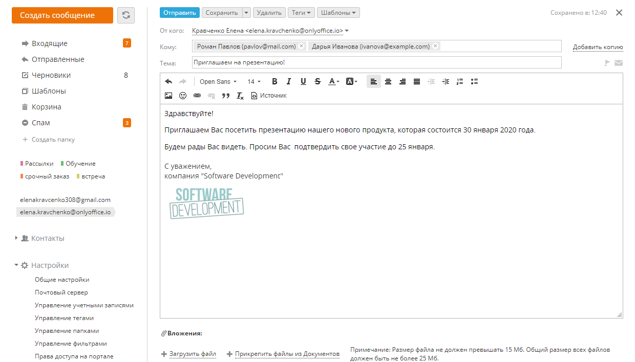Select account elenakravcenko308@gmail.com
Viewport: 635px width, 362px height.
(65, 200)
